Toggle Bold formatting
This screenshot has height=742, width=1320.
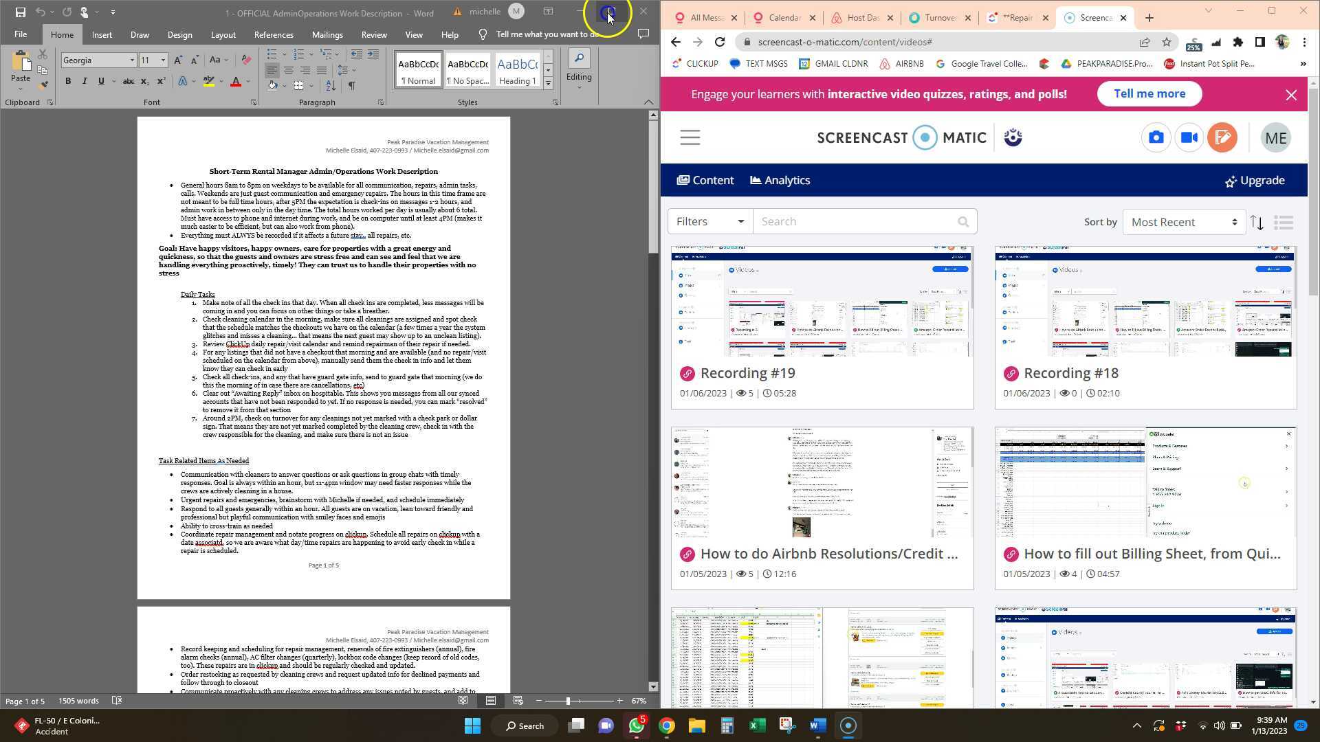[68, 81]
